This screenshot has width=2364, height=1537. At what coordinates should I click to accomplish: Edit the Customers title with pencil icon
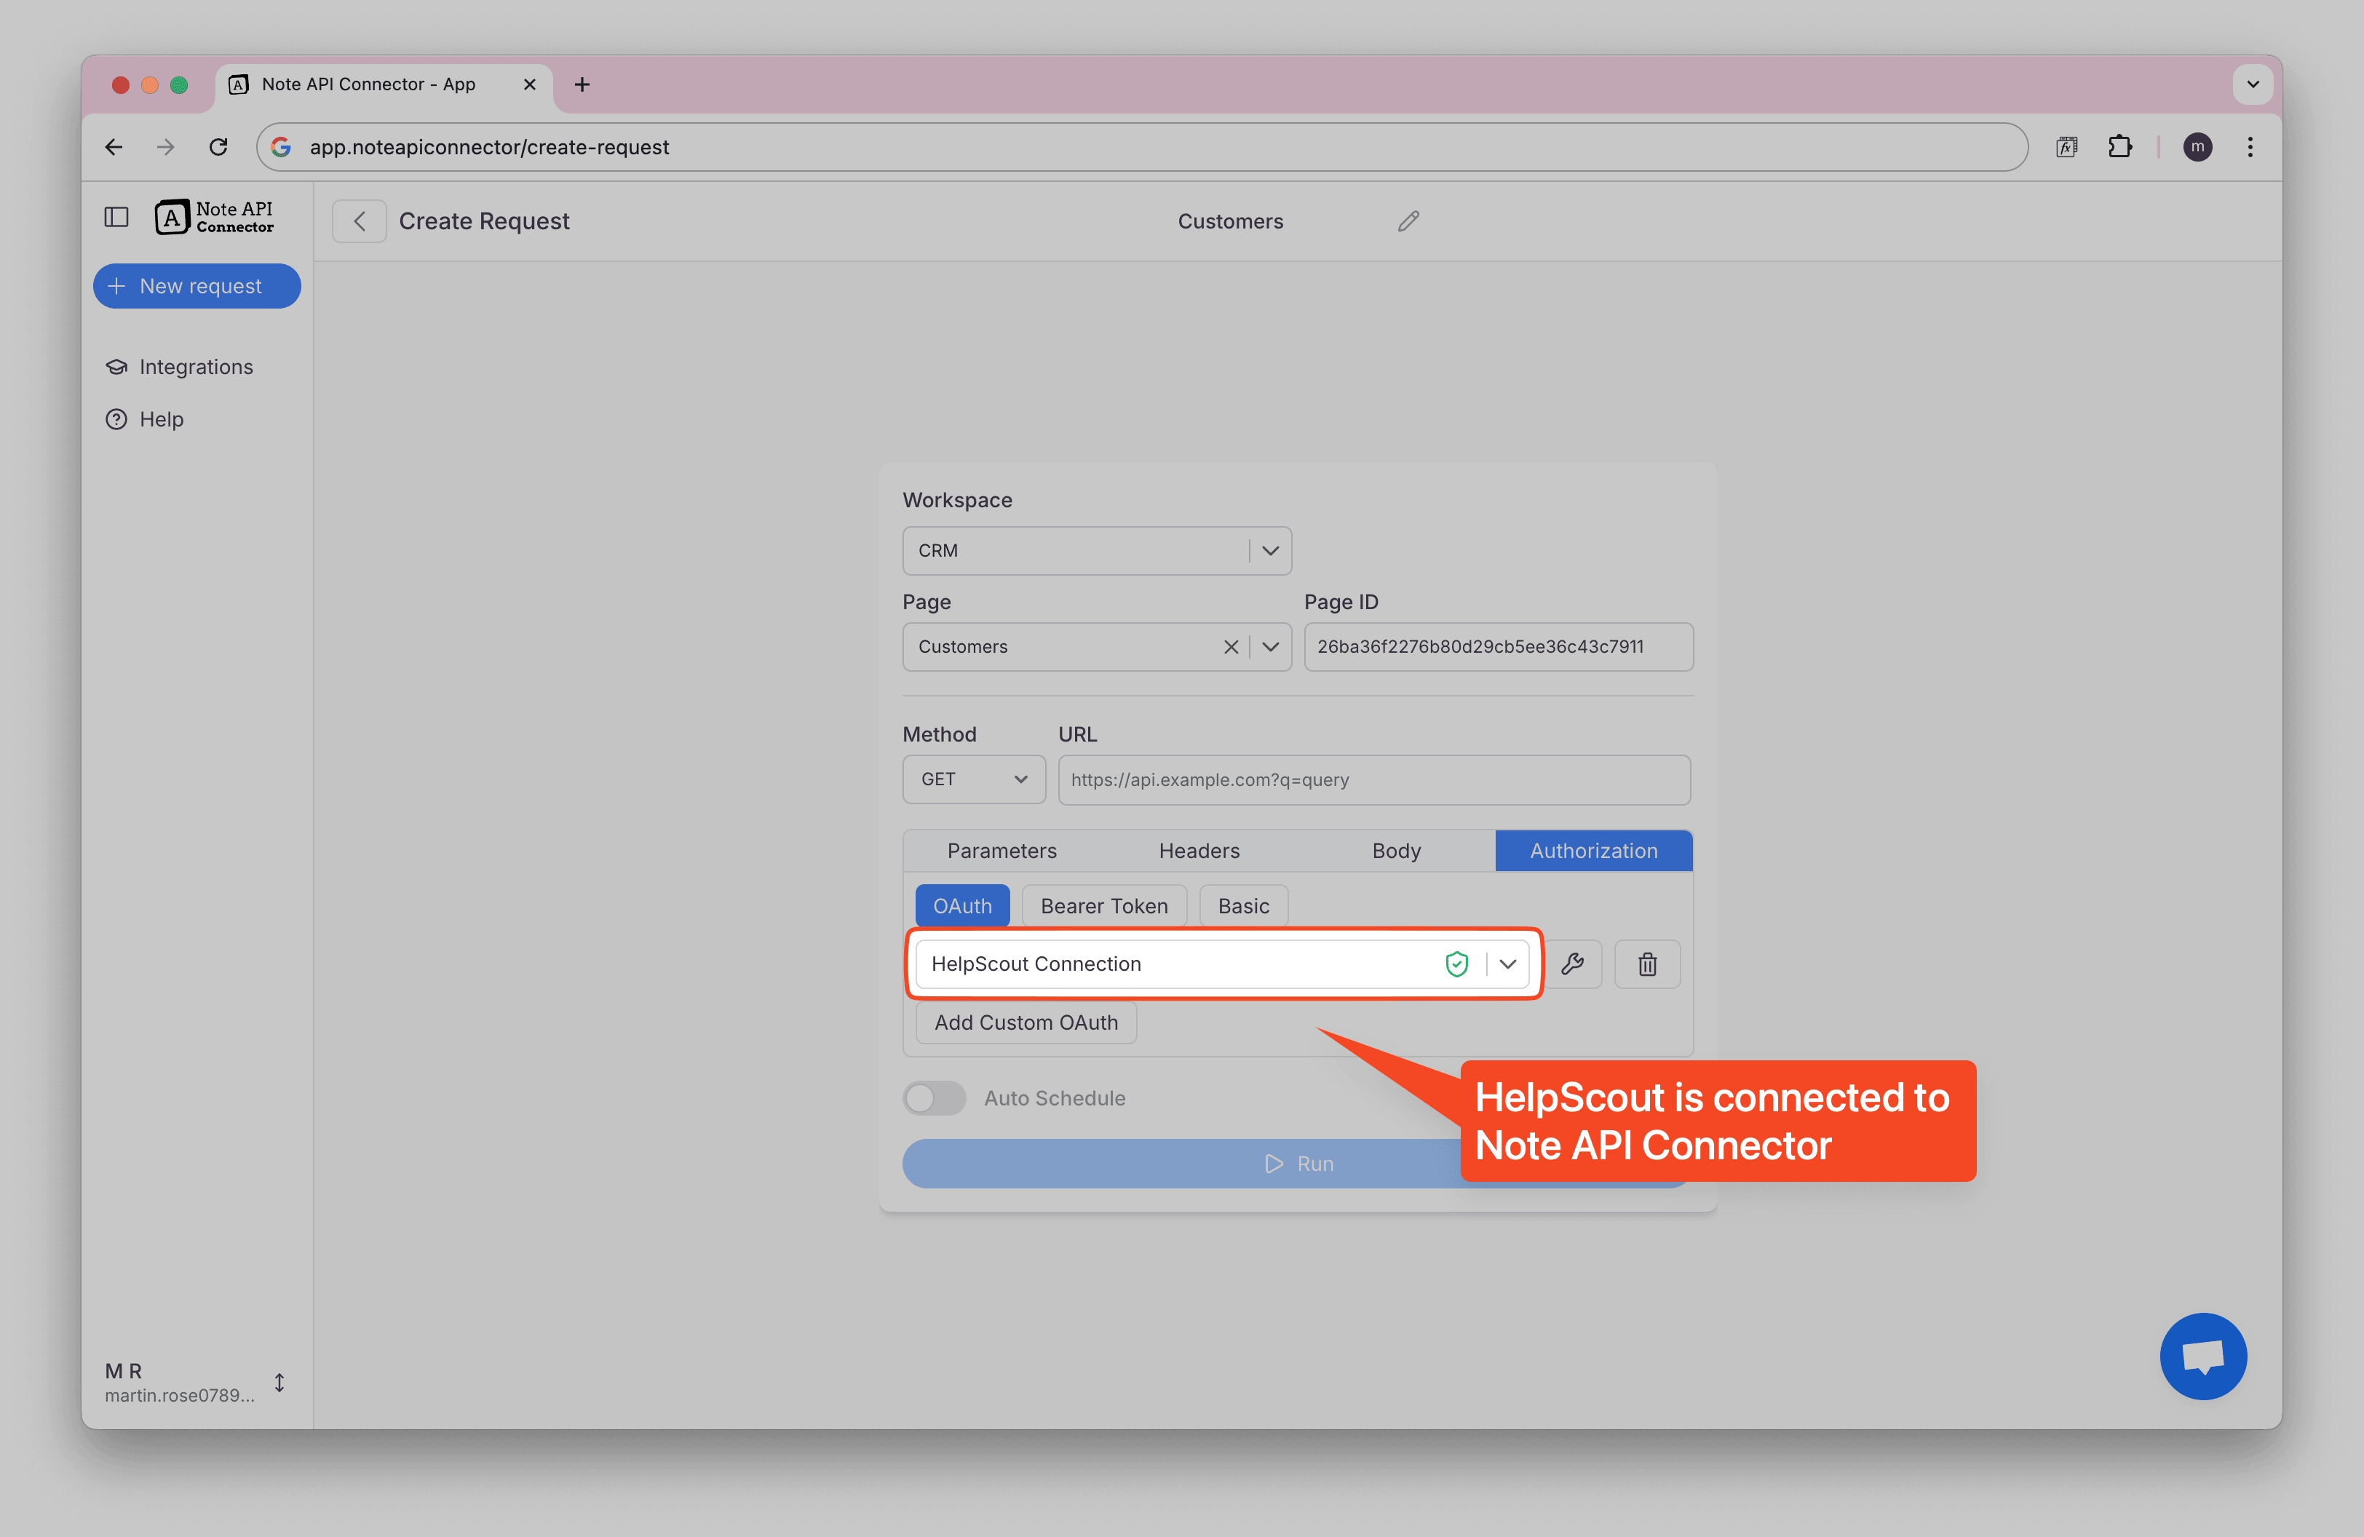1408,221
